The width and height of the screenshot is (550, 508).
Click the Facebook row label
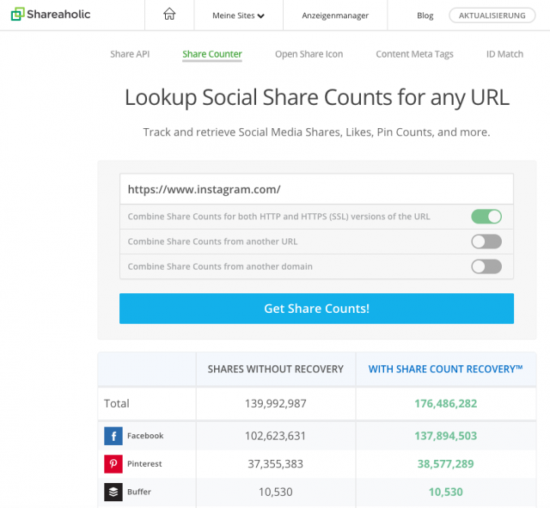click(x=145, y=436)
